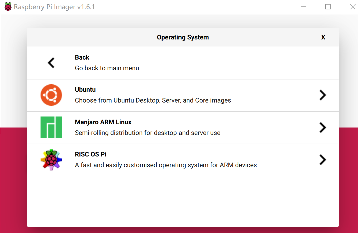
Task: Expand the Ubuntu row chevron
Action: point(323,95)
